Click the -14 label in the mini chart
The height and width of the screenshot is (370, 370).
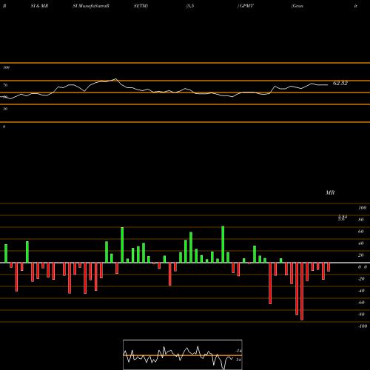pos(238,351)
